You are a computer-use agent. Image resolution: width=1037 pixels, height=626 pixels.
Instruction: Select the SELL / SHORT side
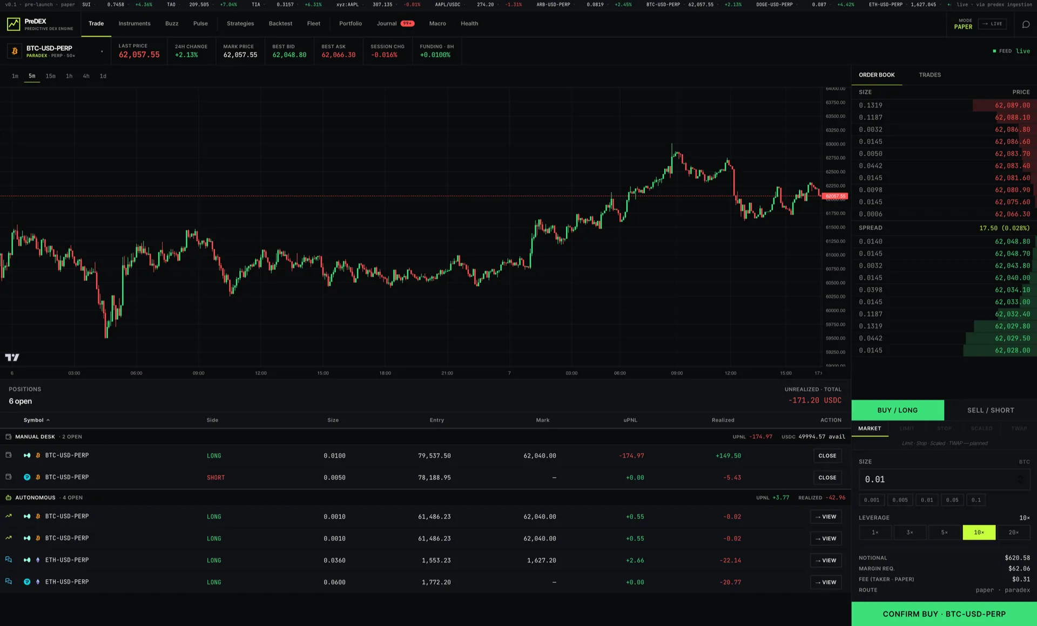[991, 410]
